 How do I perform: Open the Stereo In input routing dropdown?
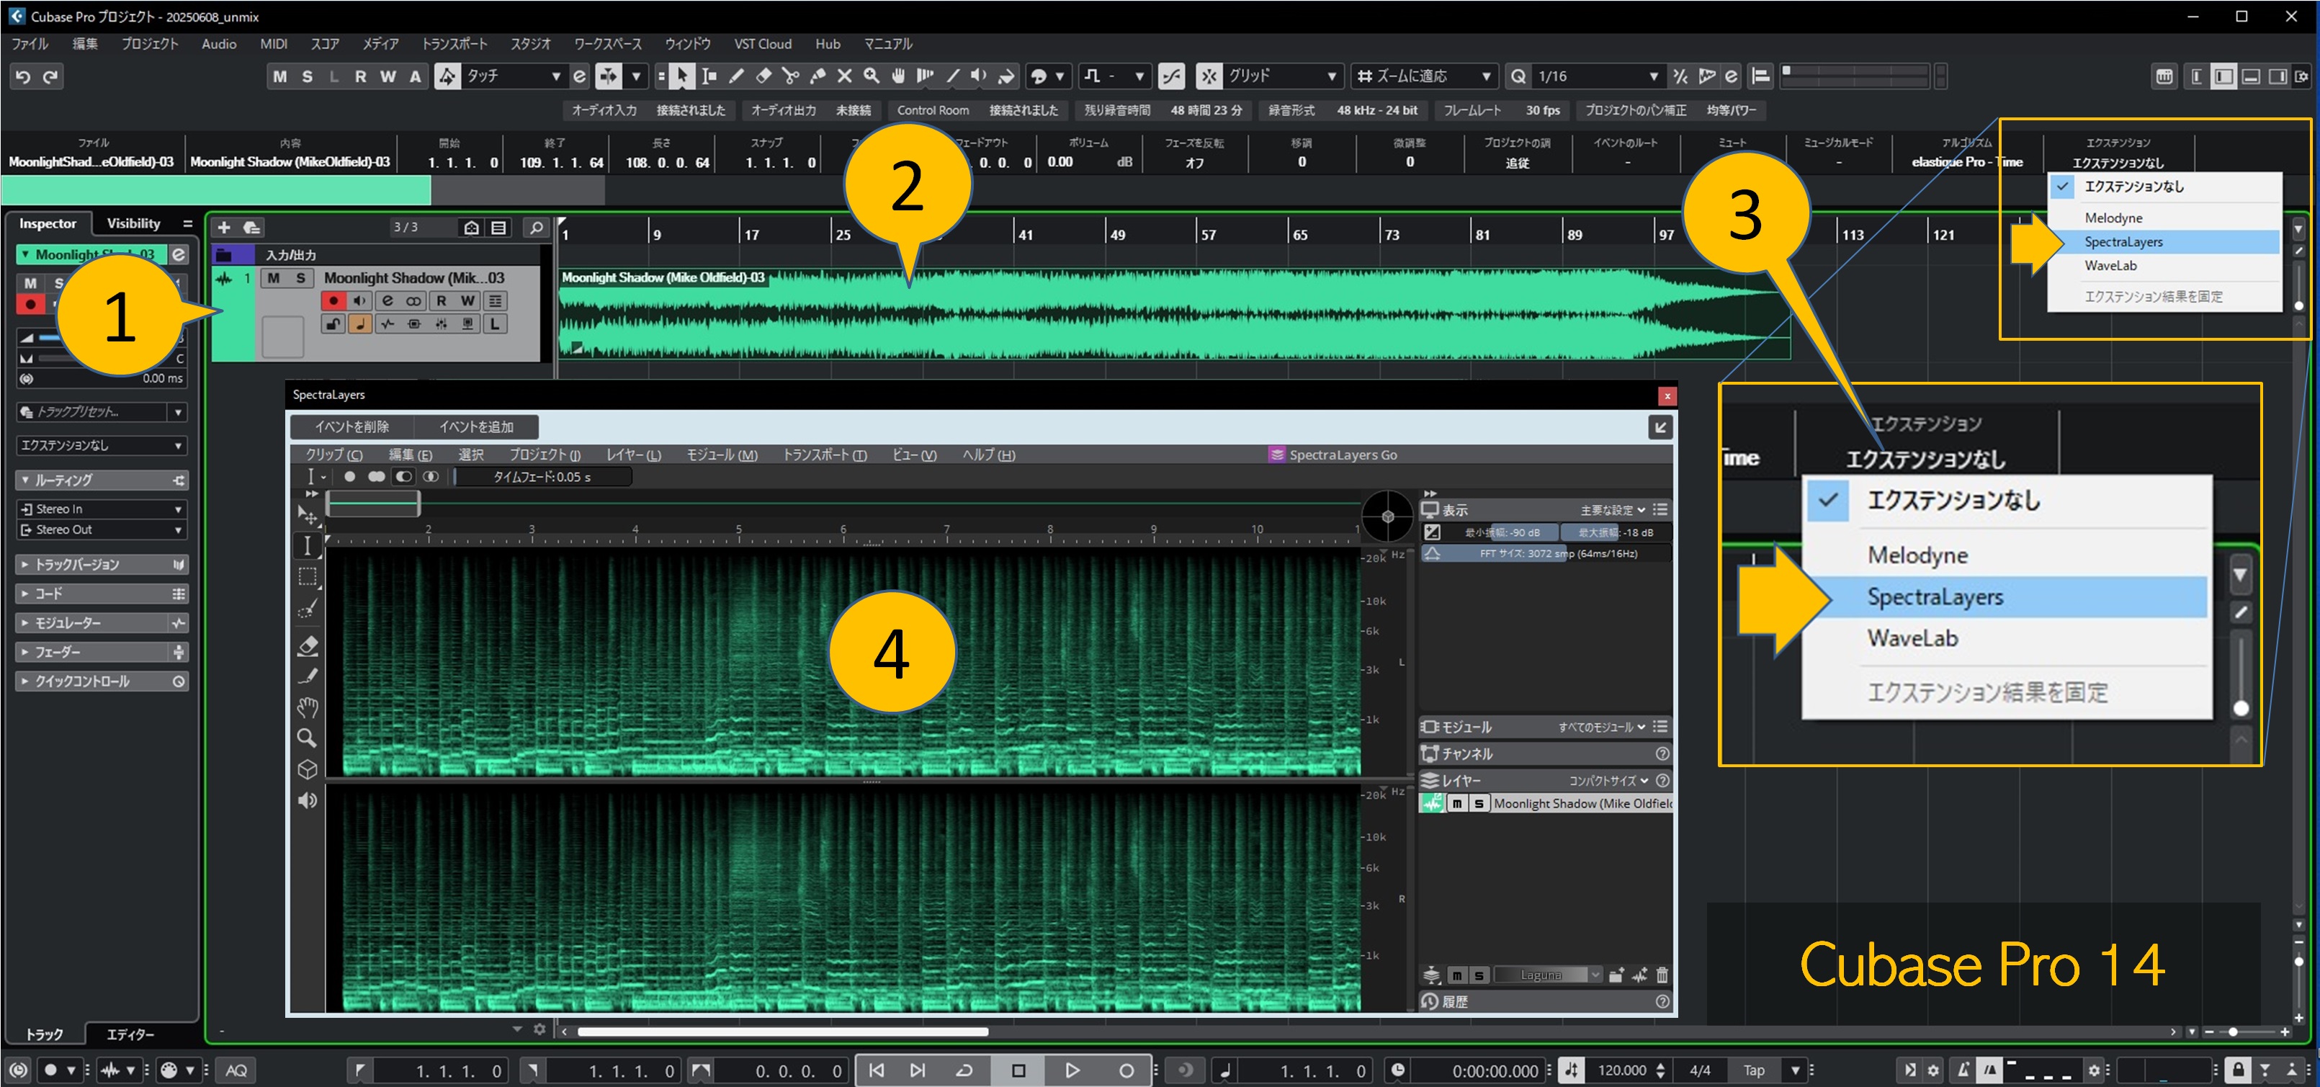[102, 509]
